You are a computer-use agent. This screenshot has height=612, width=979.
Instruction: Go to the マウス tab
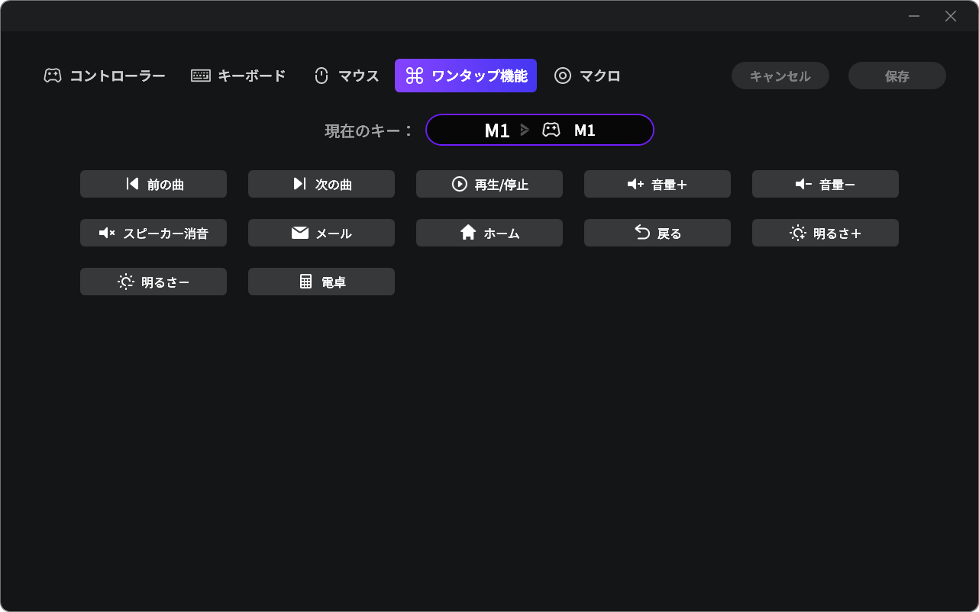[347, 76]
